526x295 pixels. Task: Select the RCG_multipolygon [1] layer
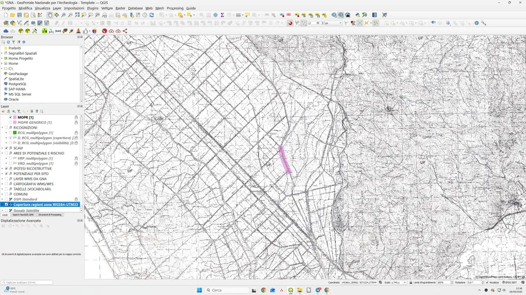[36, 132]
